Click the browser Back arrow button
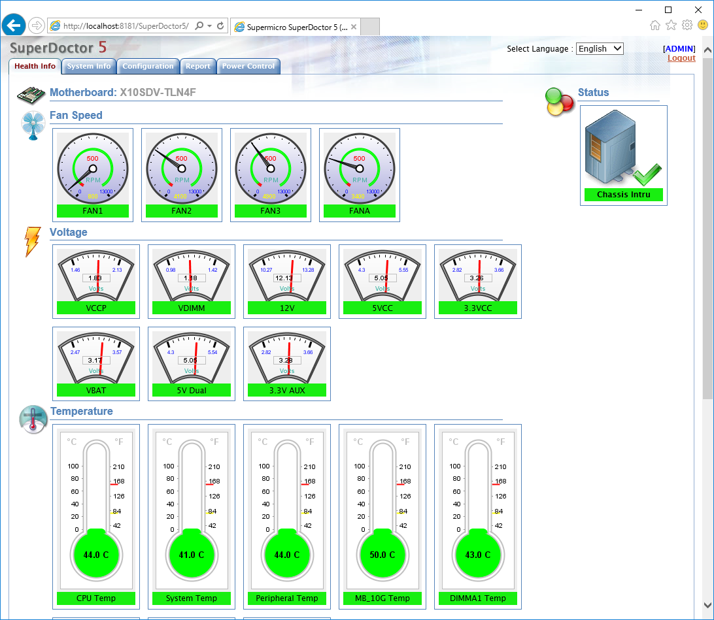The height and width of the screenshot is (620, 714). click(x=14, y=25)
